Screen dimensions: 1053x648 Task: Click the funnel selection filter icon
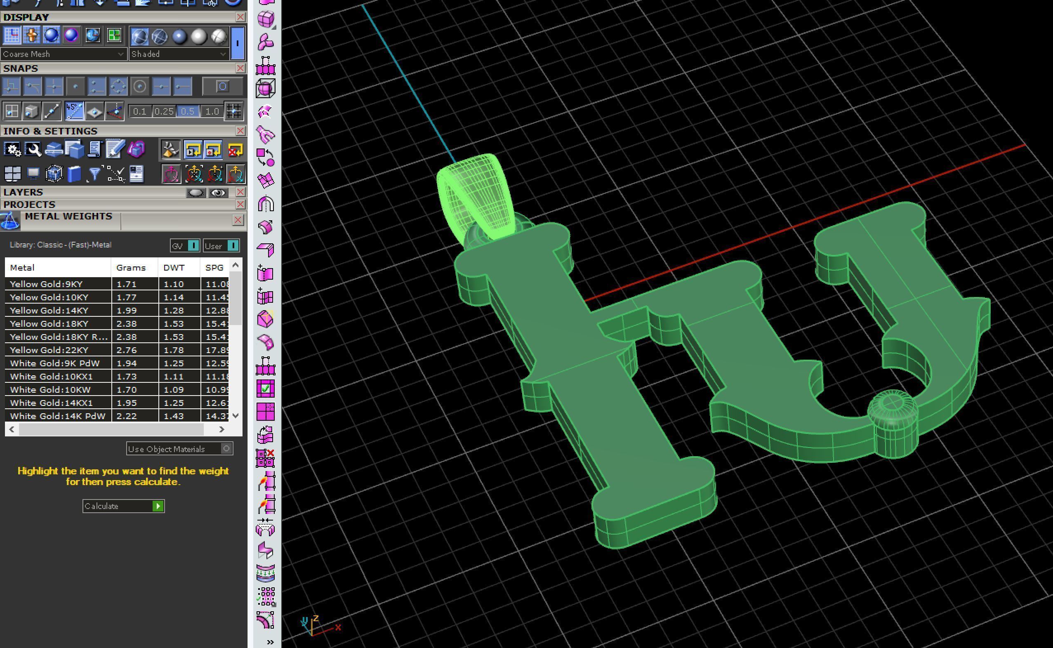(94, 174)
